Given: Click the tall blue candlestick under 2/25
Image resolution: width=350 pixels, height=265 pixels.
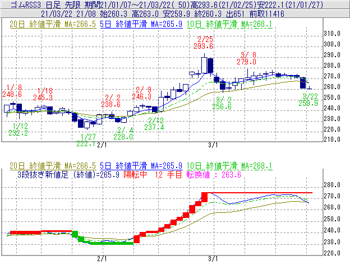Looking at the screenshot, I should point(209,66).
